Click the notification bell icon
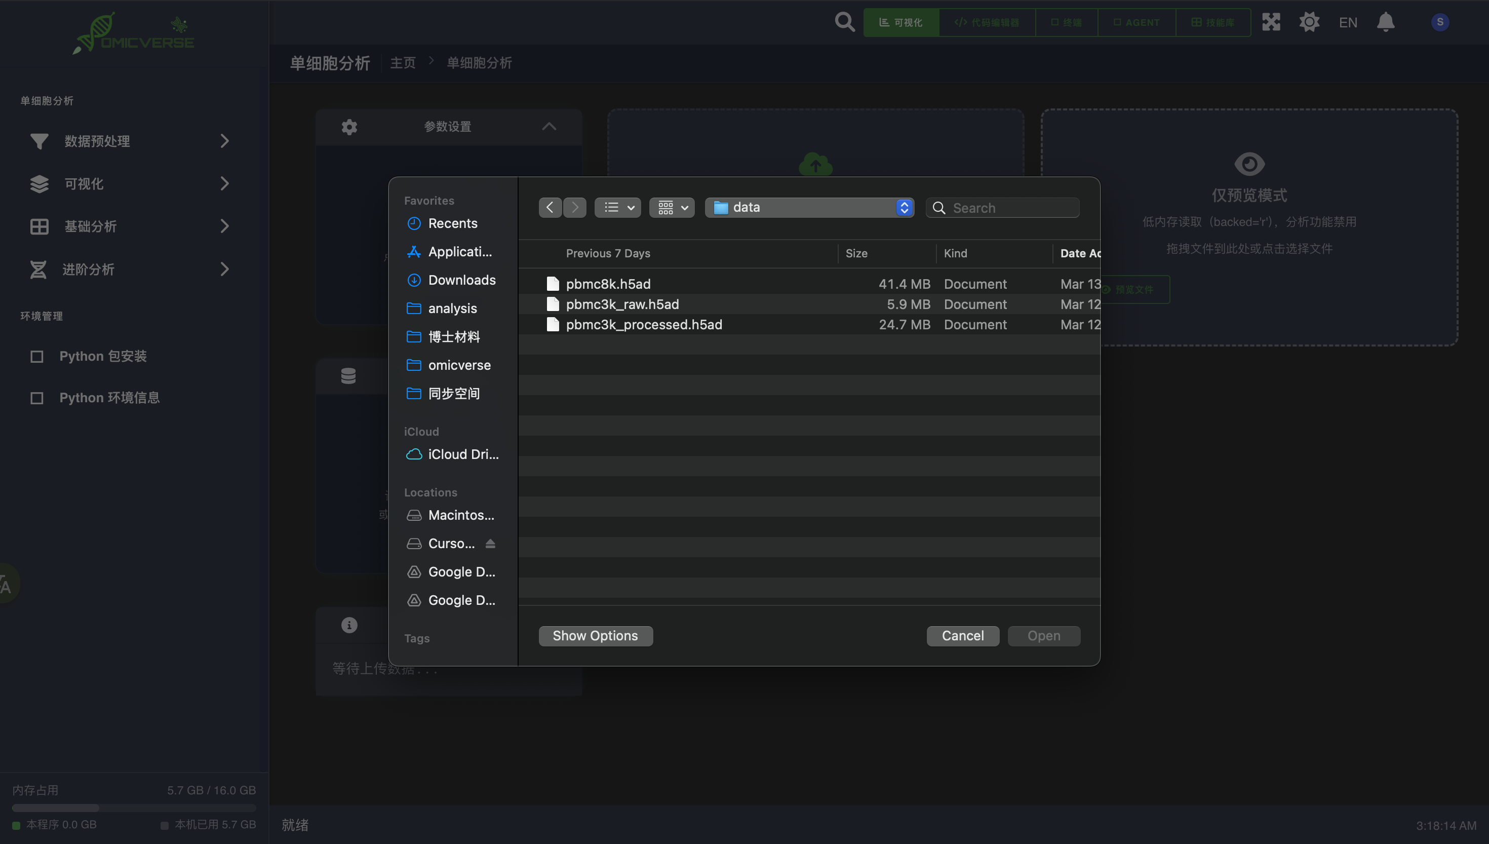The height and width of the screenshot is (844, 1489). tap(1385, 22)
